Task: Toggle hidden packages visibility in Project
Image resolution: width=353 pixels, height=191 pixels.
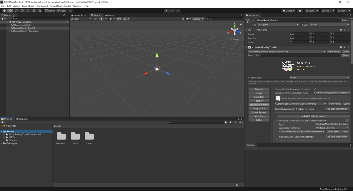Action: point(241,122)
